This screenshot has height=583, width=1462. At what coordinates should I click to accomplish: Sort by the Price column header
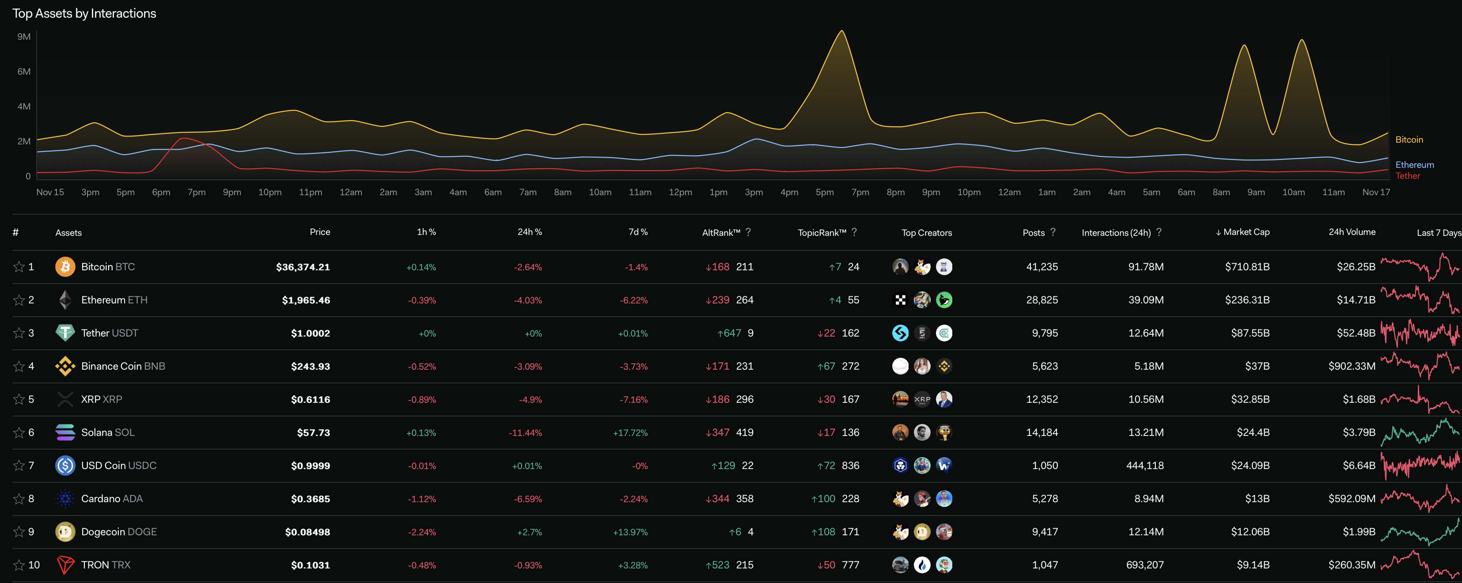point(319,232)
